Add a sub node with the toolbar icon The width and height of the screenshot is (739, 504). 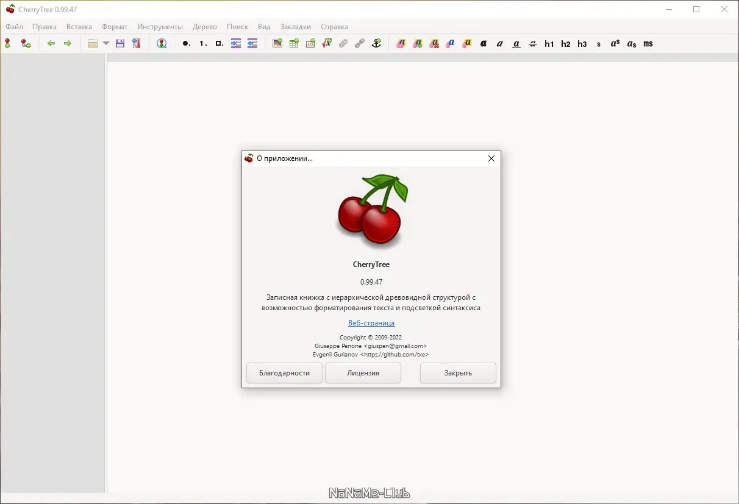tap(26, 44)
